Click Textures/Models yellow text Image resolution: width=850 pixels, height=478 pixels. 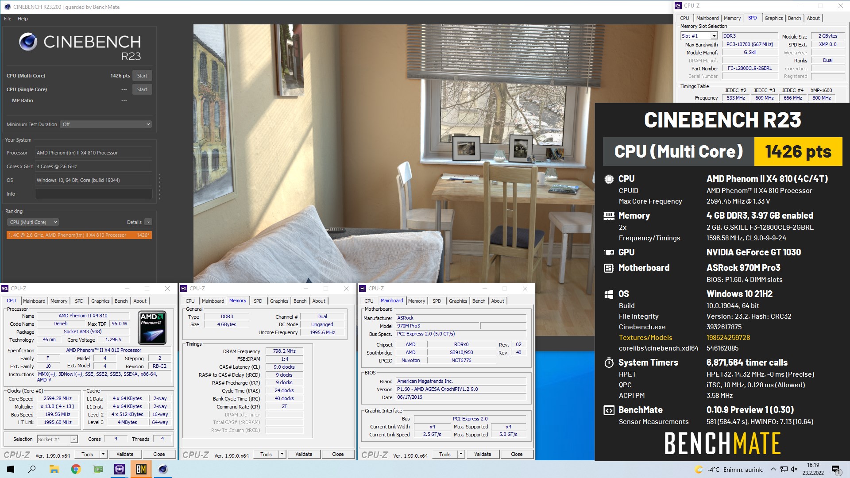tap(645, 337)
